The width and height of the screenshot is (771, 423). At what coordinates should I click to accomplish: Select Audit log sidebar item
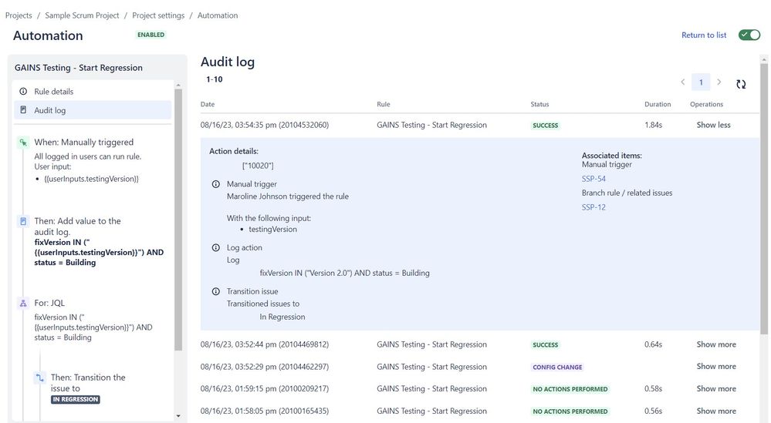tap(93, 110)
